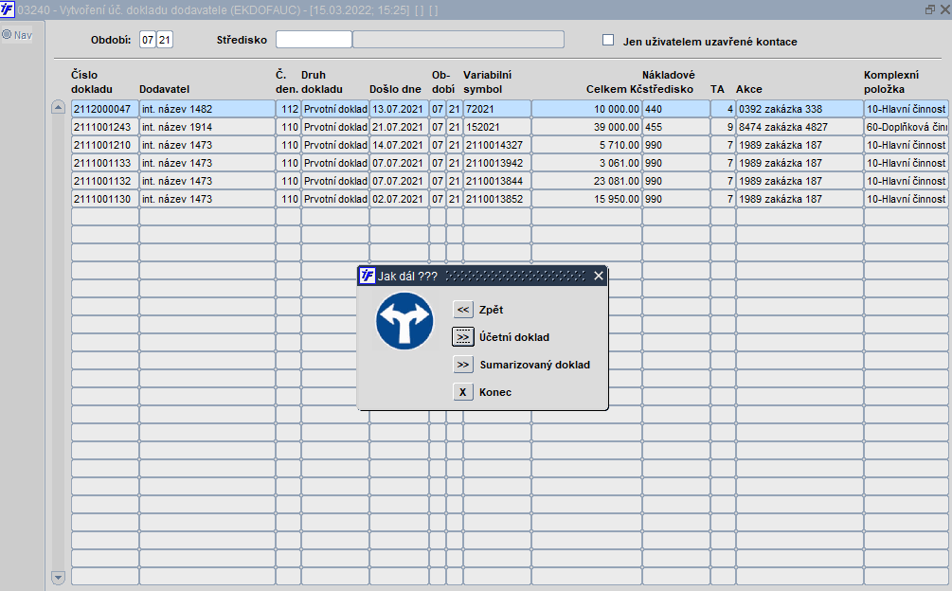Click '60-Doplňková' complex item cell
The width and height of the screenshot is (952, 591).
tap(906, 127)
